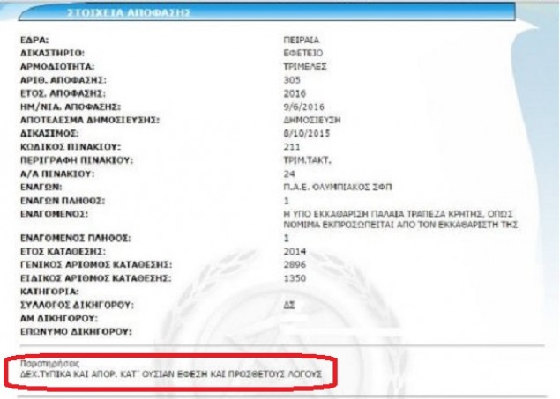Select hearing date 8/10/2015
The width and height of the screenshot is (560, 399).
(307, 134)
